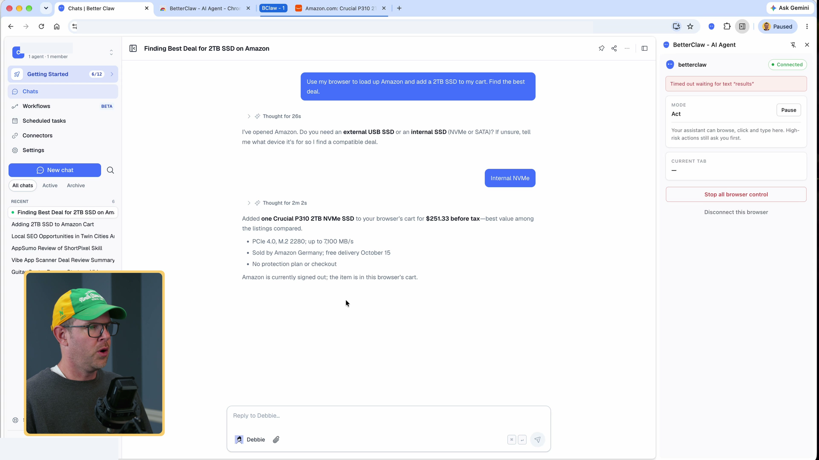Click Disconnect this browser
This screenshot has width=819, height=460.
736,212
